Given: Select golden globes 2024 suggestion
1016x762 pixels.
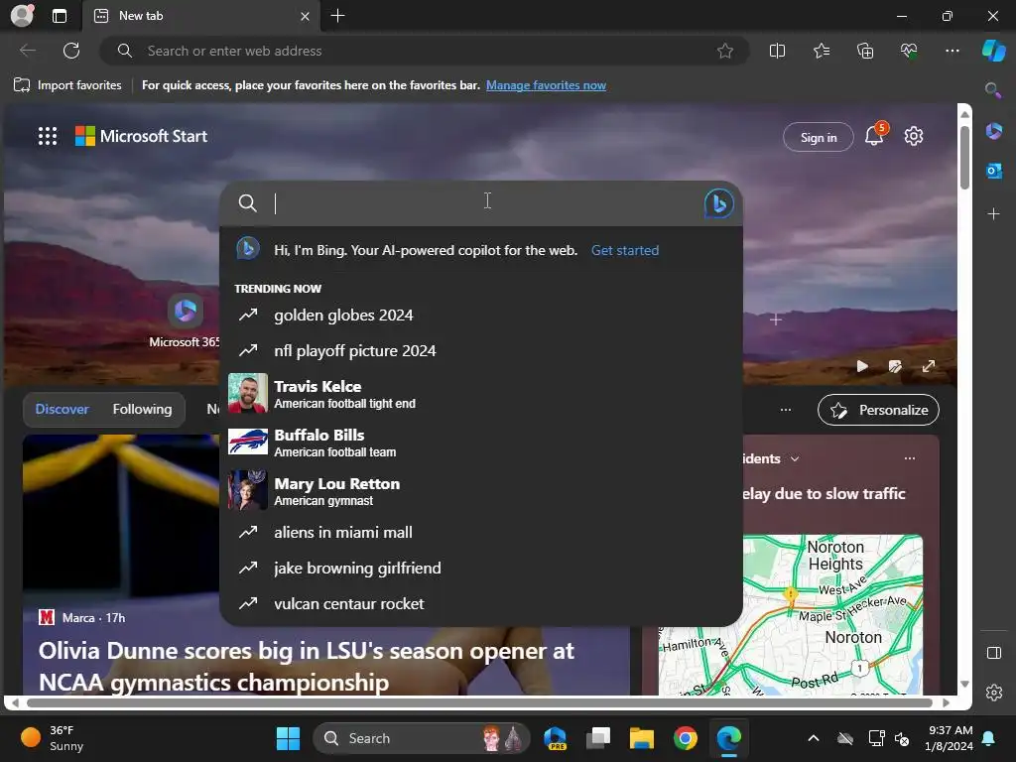Looking at the screenshot, I should (x=481, y=315).
